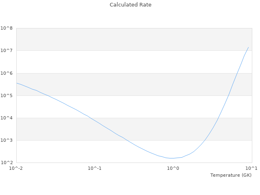Select the 10^5 y-axis tick label
Viewport: 260px width, 195px height.
[6, 95]
